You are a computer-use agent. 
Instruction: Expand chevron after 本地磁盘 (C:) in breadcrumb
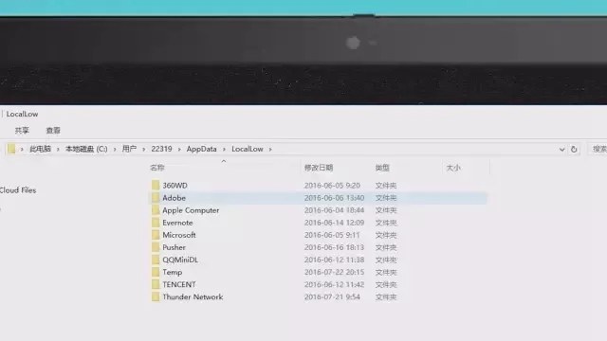click(115, 150)
